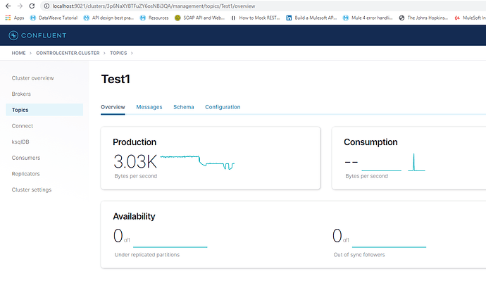Click CONTROLCENTER.CLUSTER breadcrumb
Viewport: 486px width, 281px height.
point(68,53)
